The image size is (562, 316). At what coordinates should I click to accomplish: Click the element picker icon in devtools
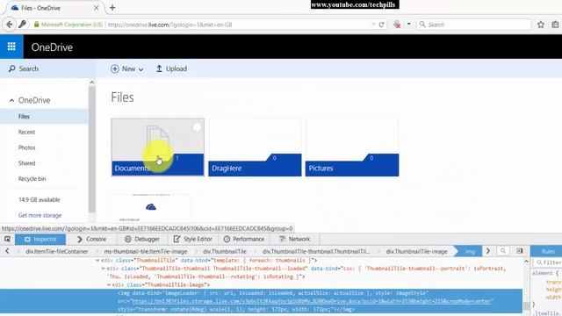7,239
